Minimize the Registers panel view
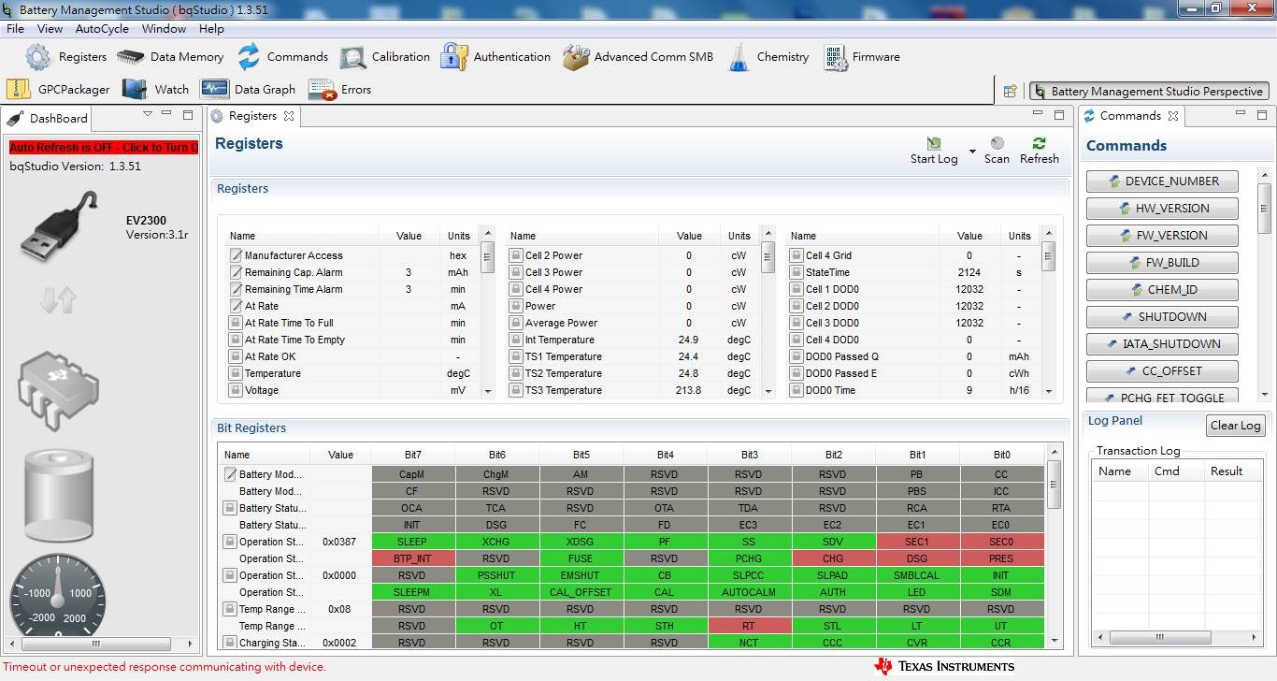The image size is (1277, 681). (x=1037, y=115)
